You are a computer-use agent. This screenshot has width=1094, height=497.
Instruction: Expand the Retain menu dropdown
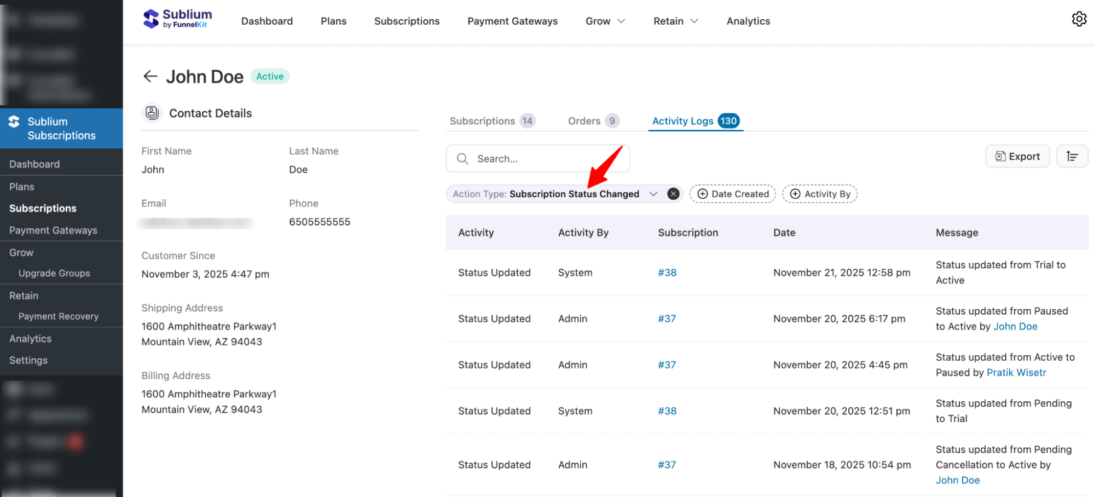tap(675, 21)
